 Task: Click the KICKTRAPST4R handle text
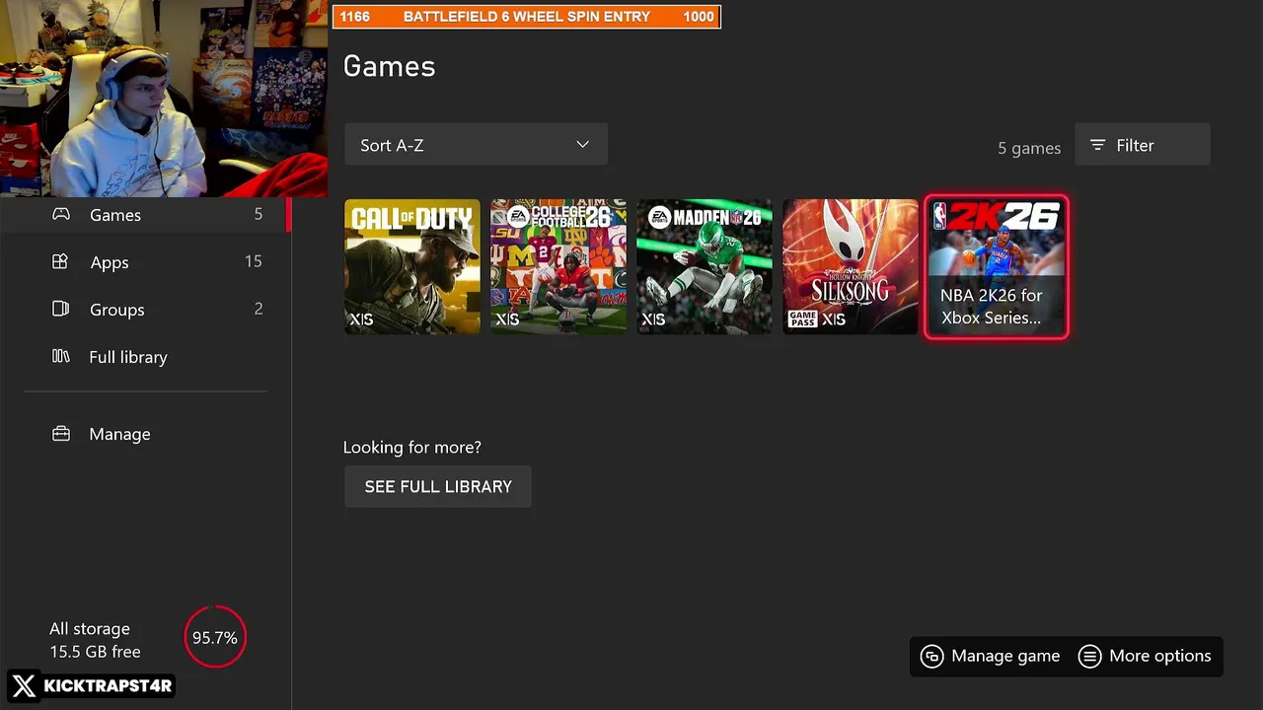[x=108, y=685]
